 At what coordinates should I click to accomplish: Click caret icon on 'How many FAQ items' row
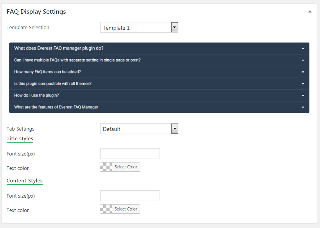[x=303, y=72]
